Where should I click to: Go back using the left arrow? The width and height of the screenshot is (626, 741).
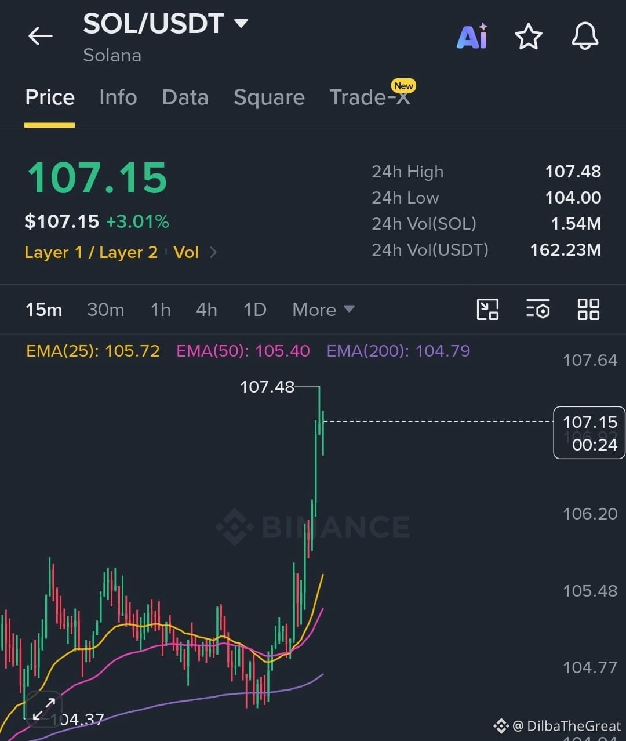(x=41, y=36)
